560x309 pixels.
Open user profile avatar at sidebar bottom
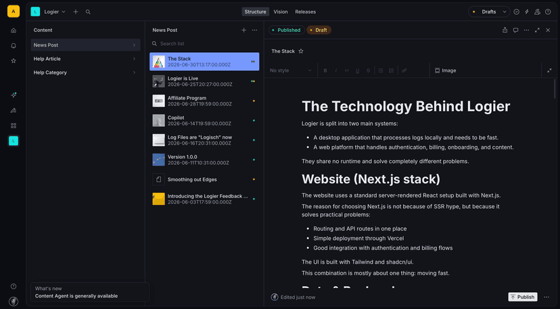pos(14,301)
